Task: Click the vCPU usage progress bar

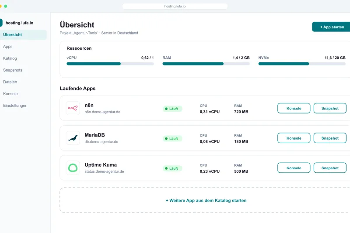Action: tap(110, 64)
